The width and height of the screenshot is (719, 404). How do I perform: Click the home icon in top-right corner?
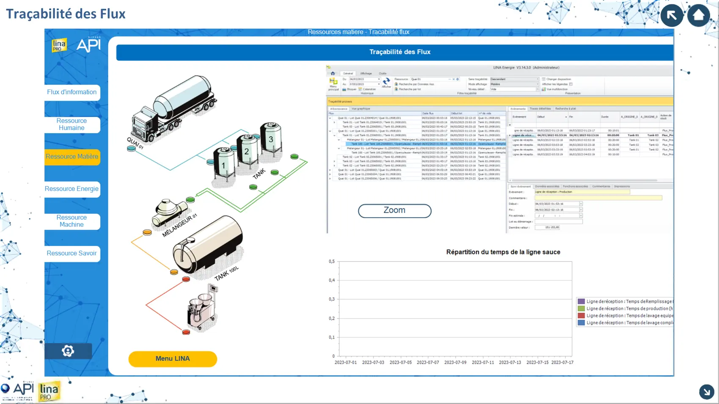coord(698,15)
